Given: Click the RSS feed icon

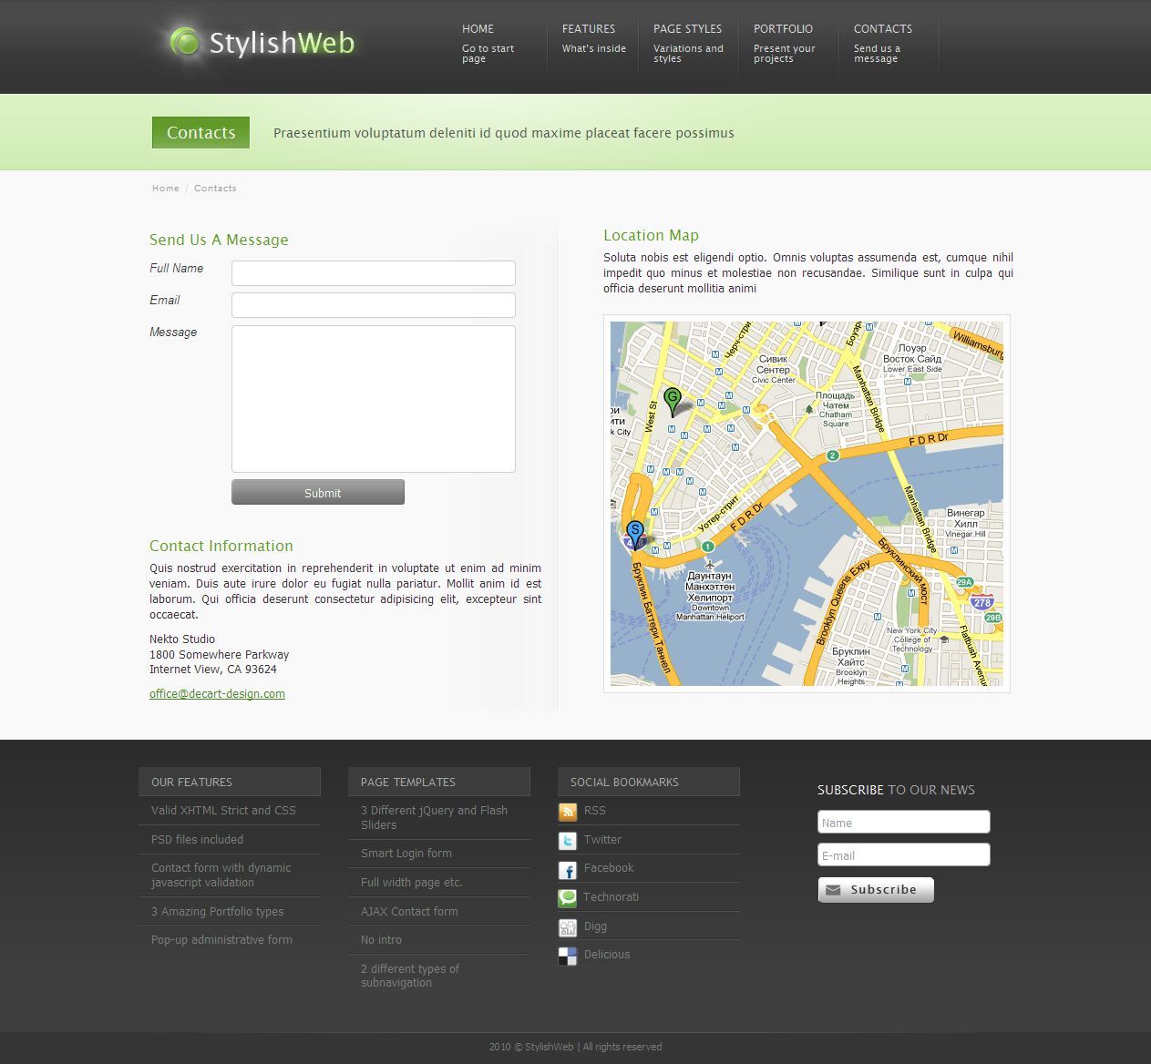Looking at the screenshot, I should (569, 811).
